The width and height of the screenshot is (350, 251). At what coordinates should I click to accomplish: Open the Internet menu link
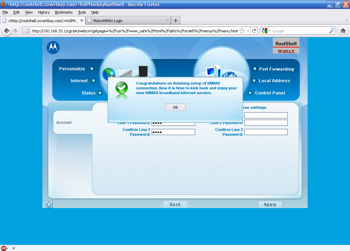coord(79,80)
